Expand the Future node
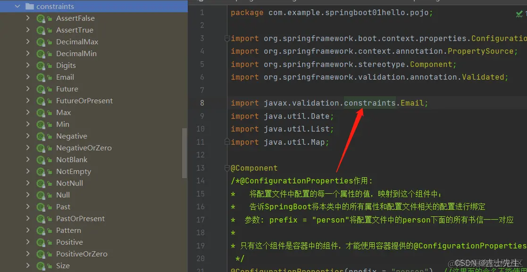This screenshot has width=527, height=272. point(28,89)
